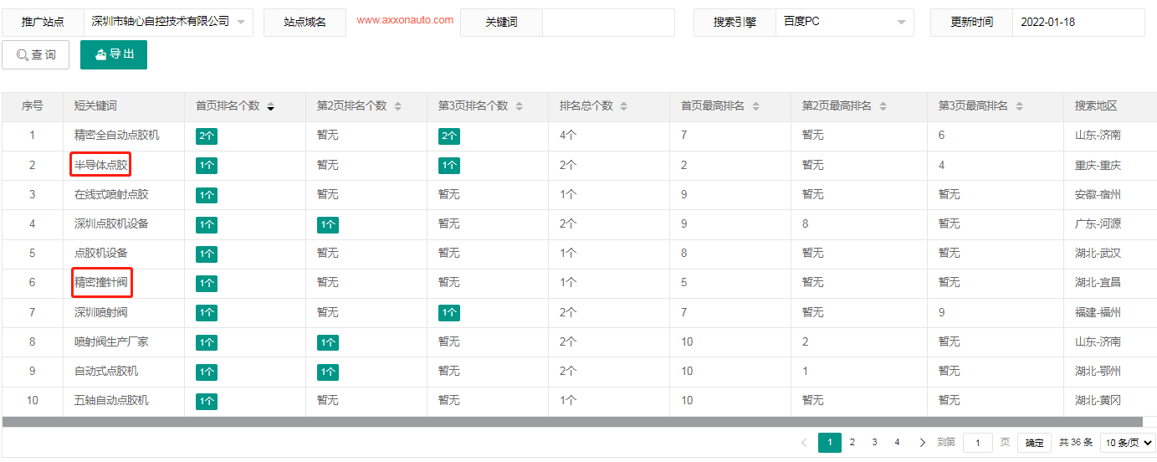
Task: Click the 短关键词 column header
Action: (x=95, y=106)
